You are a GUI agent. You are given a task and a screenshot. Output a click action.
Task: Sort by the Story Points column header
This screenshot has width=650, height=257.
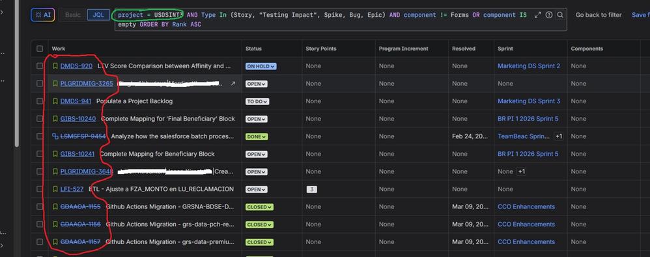click(x=321, y=49)
